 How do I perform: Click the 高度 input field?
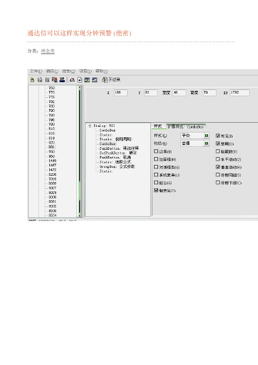pos(209,93)
